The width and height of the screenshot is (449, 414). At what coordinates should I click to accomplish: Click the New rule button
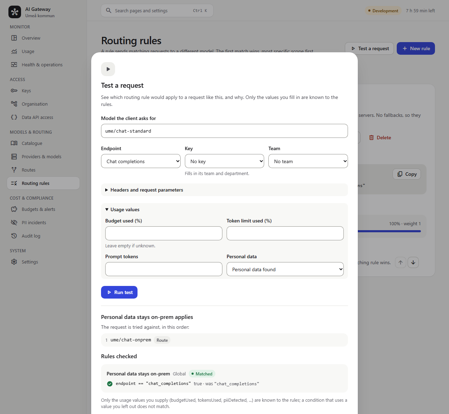tap(416, 48)
